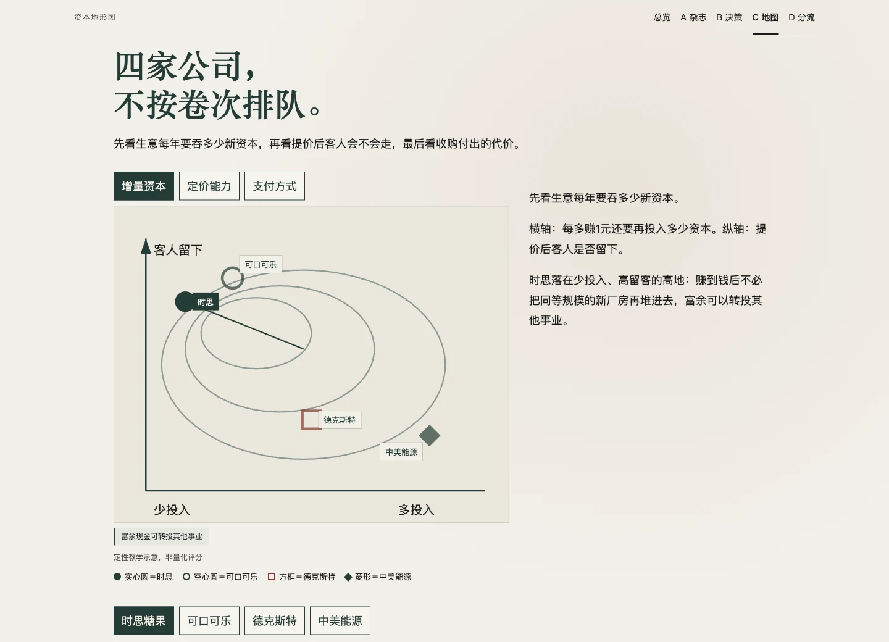Viewport: 889px width, 642px height.
Task: Open the 总览 navigation item
Action: 662,17
